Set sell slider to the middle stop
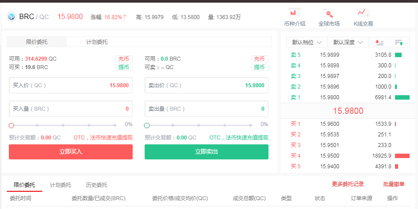The width and height of the screenshot is (418, 209). tap(199, 125)
